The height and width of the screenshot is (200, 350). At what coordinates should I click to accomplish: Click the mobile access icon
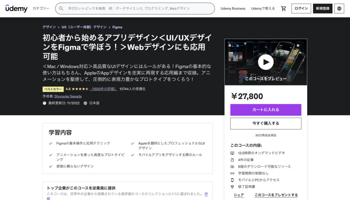pos(232,180)
